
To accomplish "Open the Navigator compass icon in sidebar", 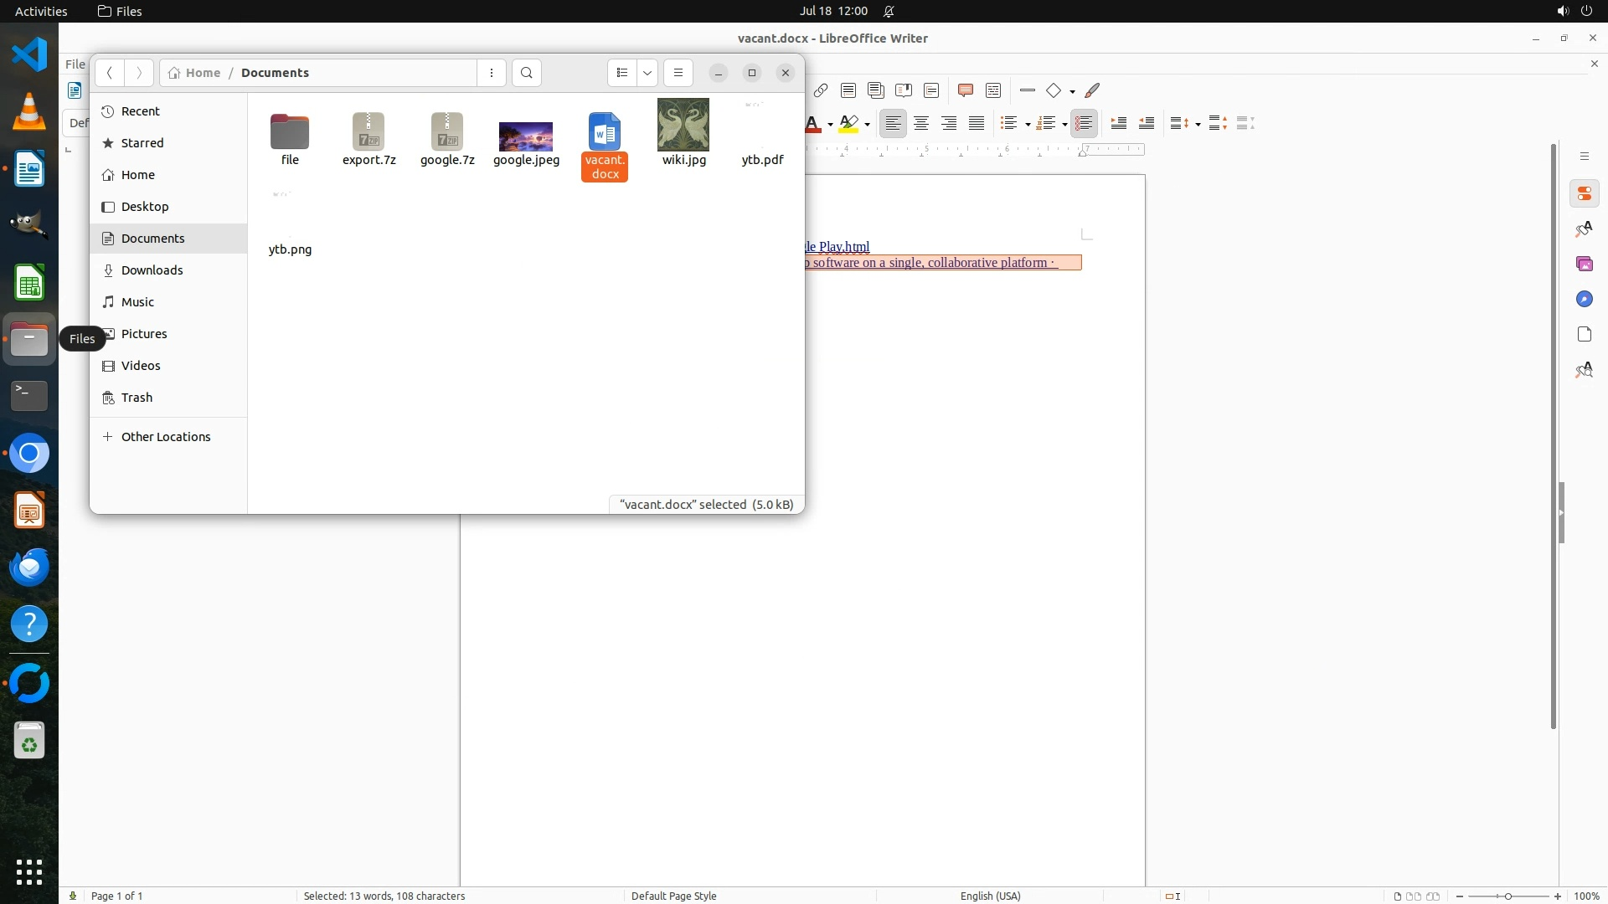I will click(x=1584, y=299).
